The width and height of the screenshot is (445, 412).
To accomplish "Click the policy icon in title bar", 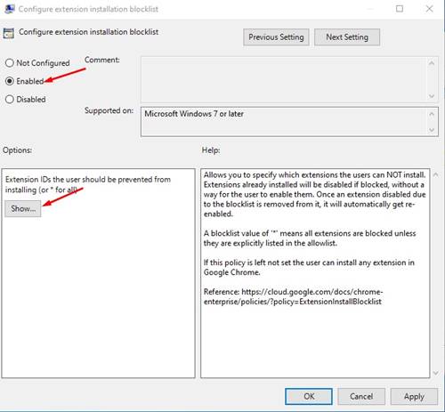I will click(10, 9).
